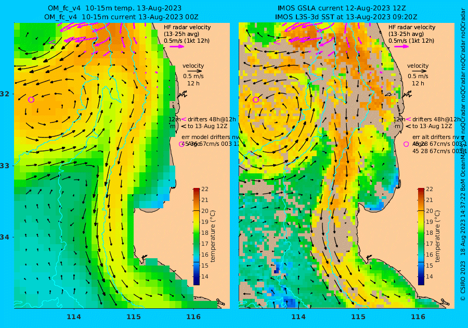The height and width of the screenshot is (328, 468).
Task: Click '0.5m/s (1kt 12h)' text in right panel
Action: [411, 41]
